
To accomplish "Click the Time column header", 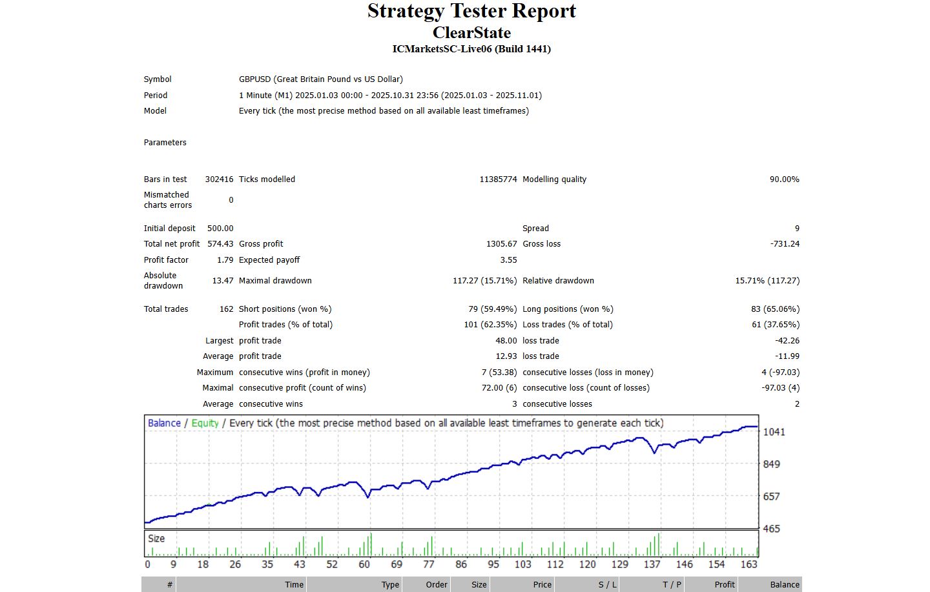I will [294, 585].
